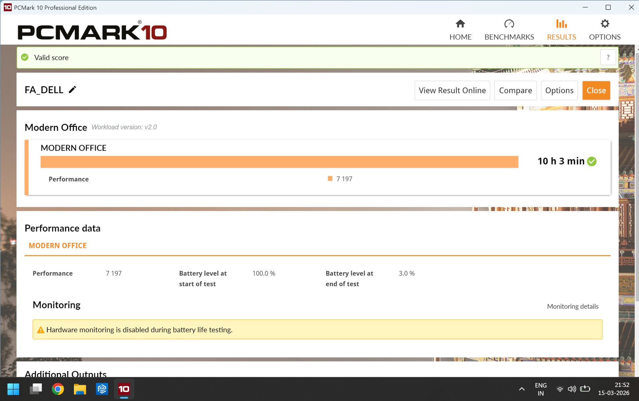
Task: Open Chrome from the taskbar
Action: 58,389
